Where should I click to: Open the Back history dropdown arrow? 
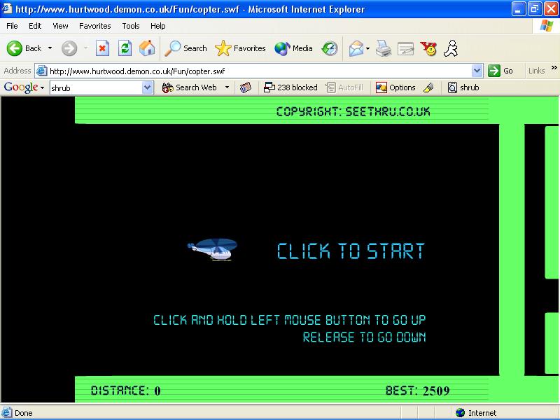click(50, 48)
